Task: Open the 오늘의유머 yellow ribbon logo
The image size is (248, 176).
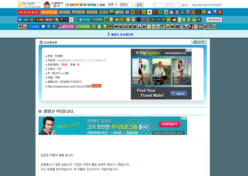Action: [x=20, y=4]
